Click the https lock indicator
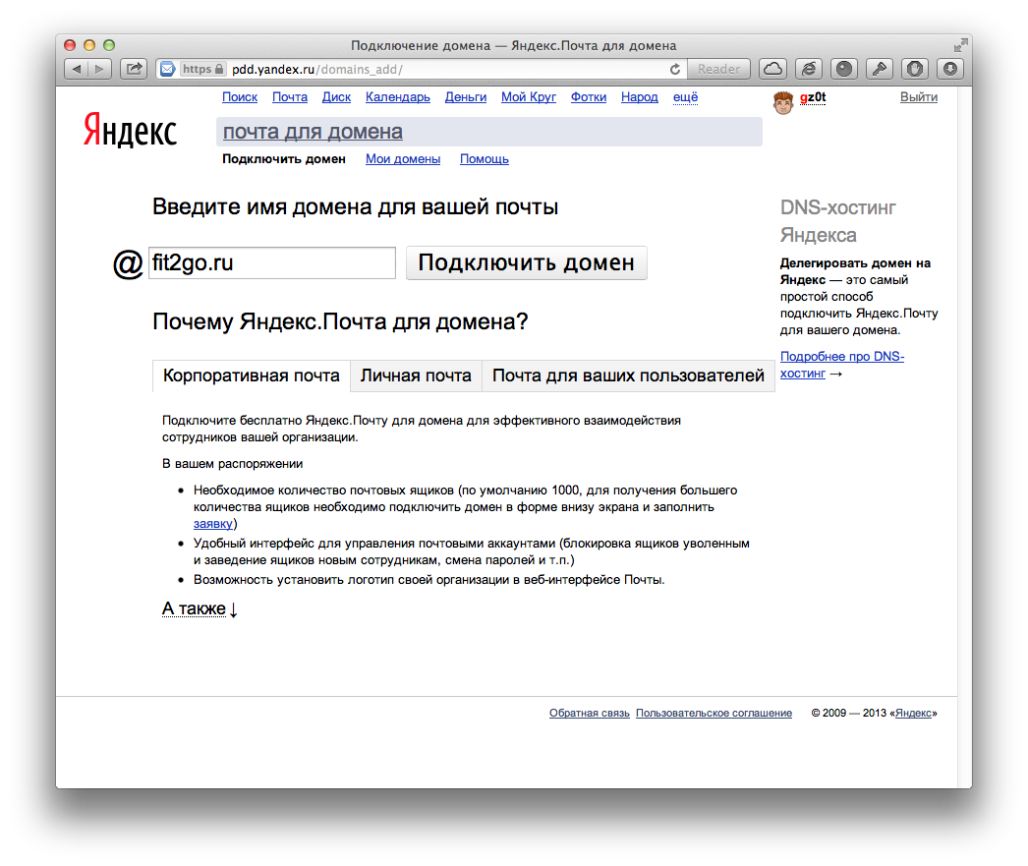 [x=203, y=69]
